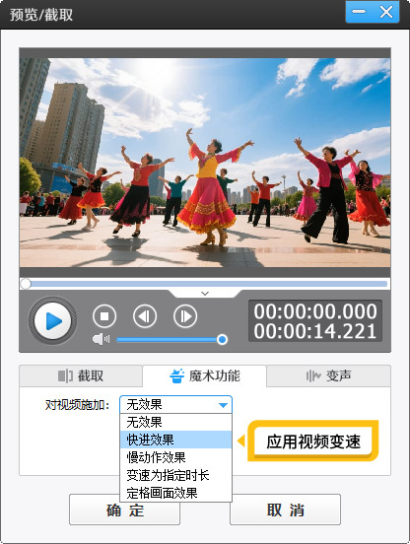Step back one frame with previous-frame icon
This screenshot has width=410, height=544.
pyautogui.click(x=145, y=316)
